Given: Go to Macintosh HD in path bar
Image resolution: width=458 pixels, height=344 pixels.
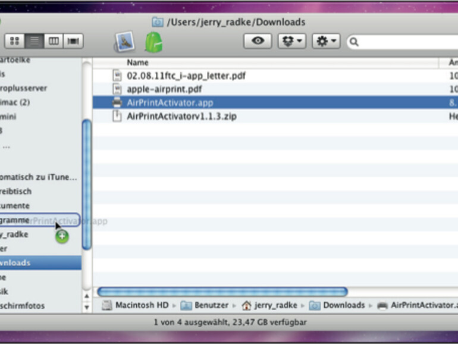Looking at the screenshot, I should coord(142,305).
